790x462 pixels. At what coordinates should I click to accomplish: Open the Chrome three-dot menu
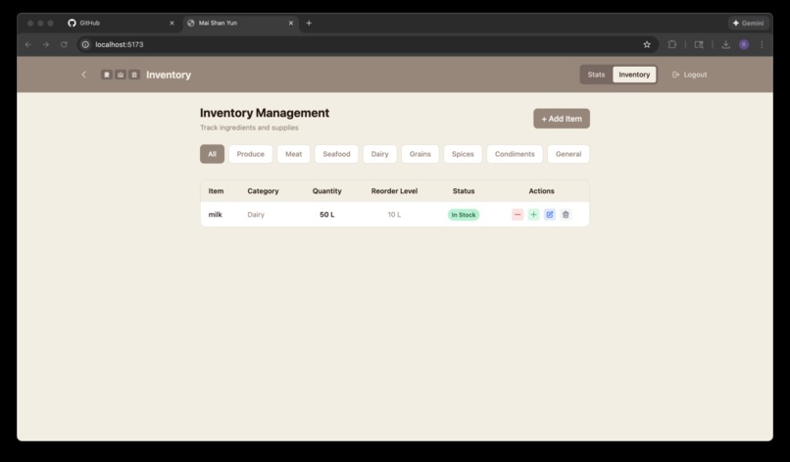tap(762, 44)
